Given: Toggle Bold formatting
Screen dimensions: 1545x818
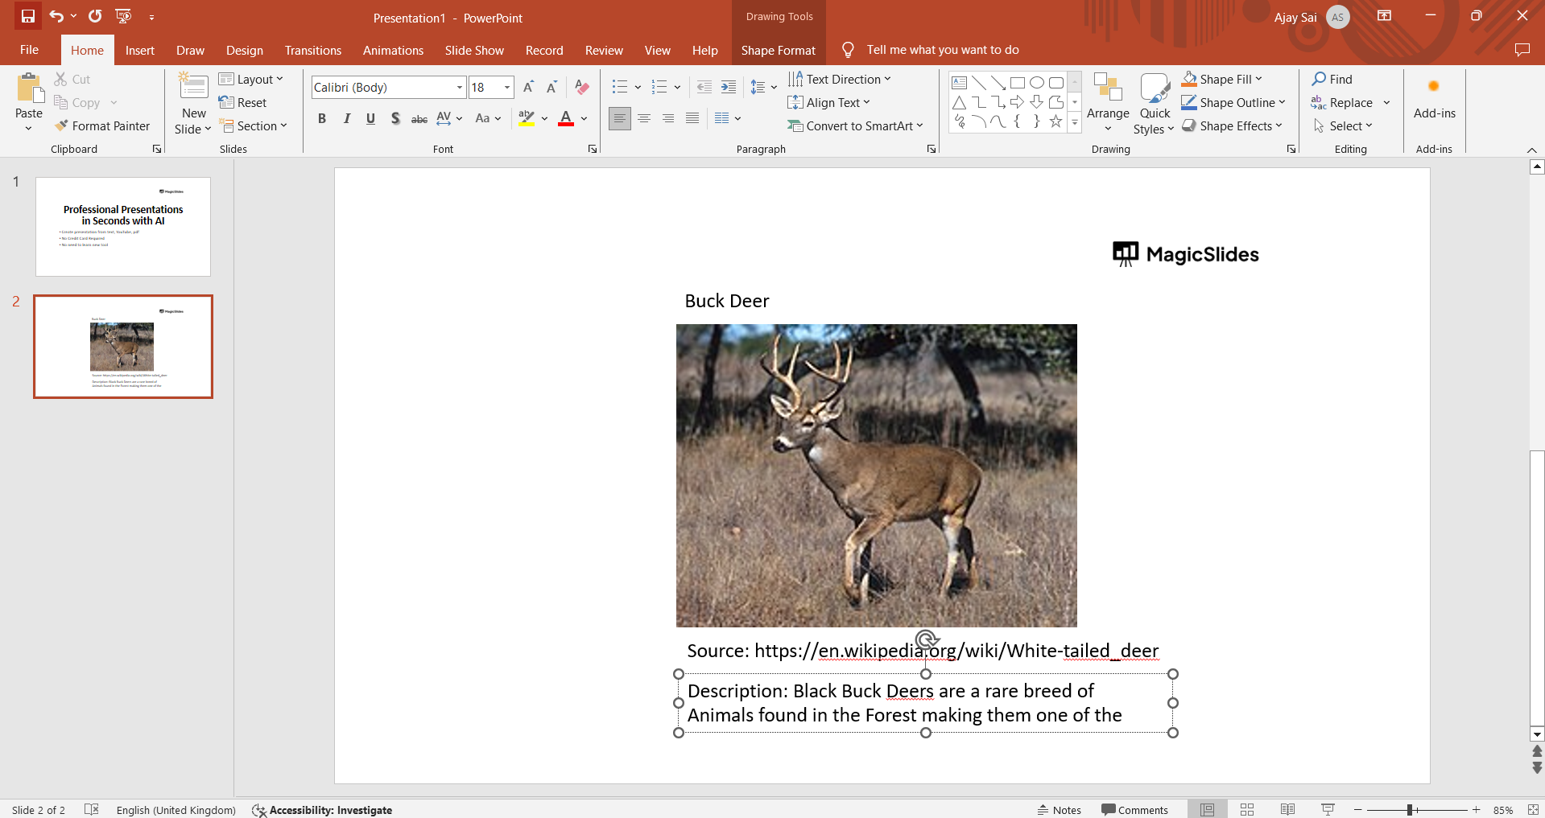Looking at the screenshot, I should click(x=322, y=118).
